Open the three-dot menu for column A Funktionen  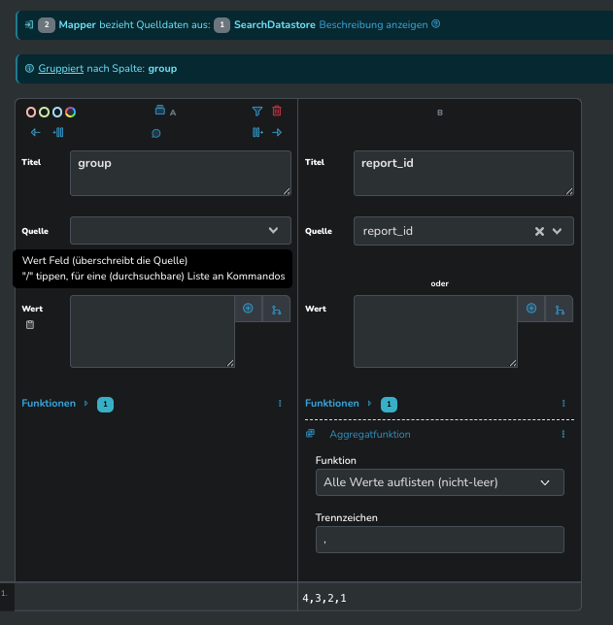pos(280,404)
